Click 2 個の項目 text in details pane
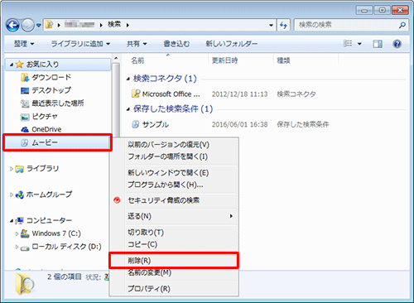This screenshot has height=303, width=414. point(65,277)
